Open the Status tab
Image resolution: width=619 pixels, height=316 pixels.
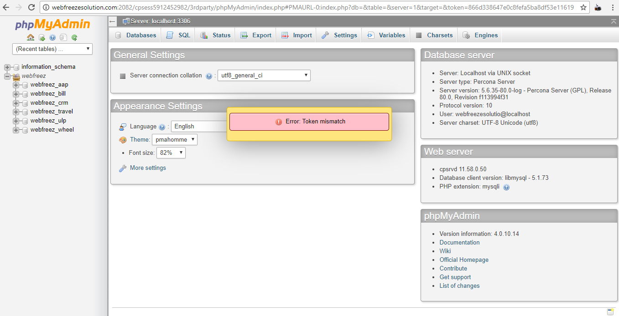pos(215,36)
